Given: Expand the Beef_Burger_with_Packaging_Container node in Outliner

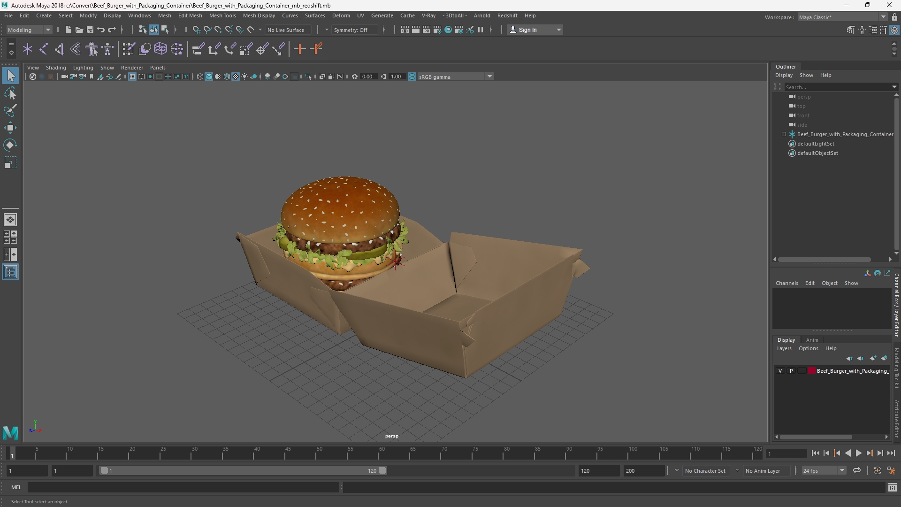Looking at the screenshot, I should (x=784, y=134).
